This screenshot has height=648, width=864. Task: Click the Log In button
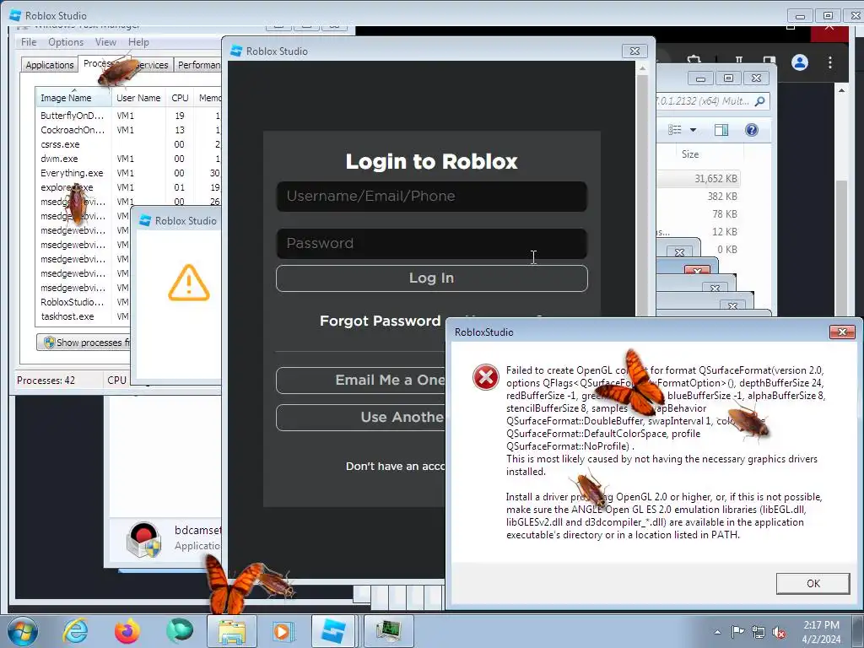click(x=431, y=278)
